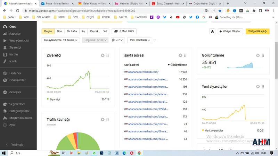Select the Yıl period tab
The width and height of the screenshot is (278, 156).
105,31
